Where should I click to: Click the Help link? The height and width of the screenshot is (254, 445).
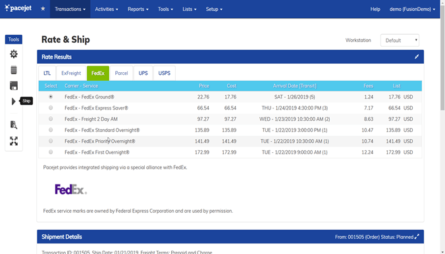[375, 9]
